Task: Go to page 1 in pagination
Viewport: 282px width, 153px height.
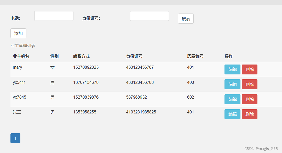Action: [x=15, y=138]
